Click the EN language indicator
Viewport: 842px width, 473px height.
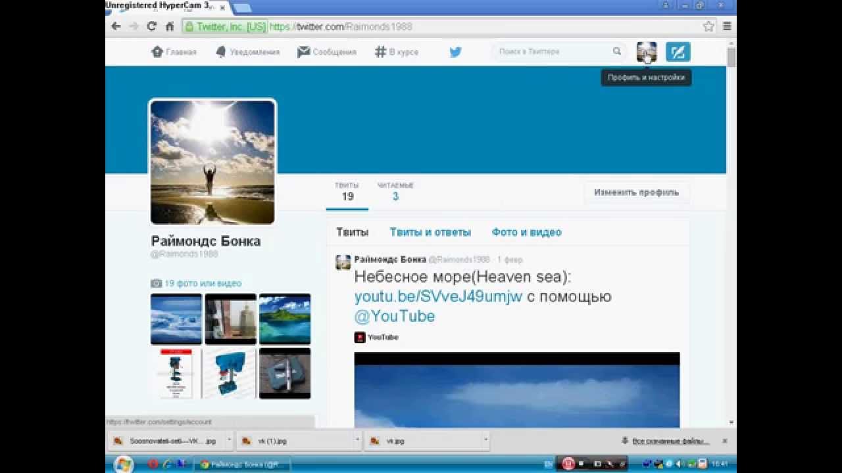point(548,464)
